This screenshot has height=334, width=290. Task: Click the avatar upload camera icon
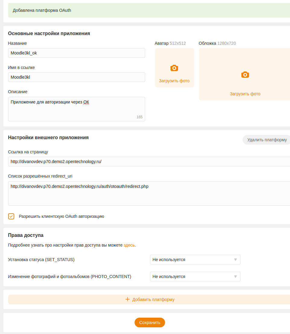point(174,68)
